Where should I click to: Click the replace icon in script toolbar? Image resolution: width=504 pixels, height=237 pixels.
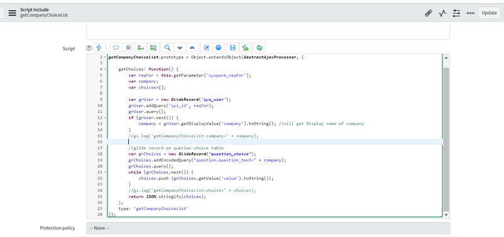(x=141, y=48)
